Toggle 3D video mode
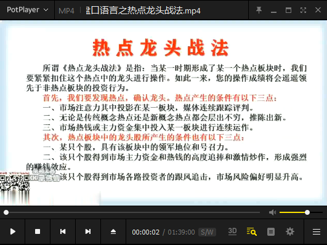The image size is (327, 245). [x=232, y=231]
